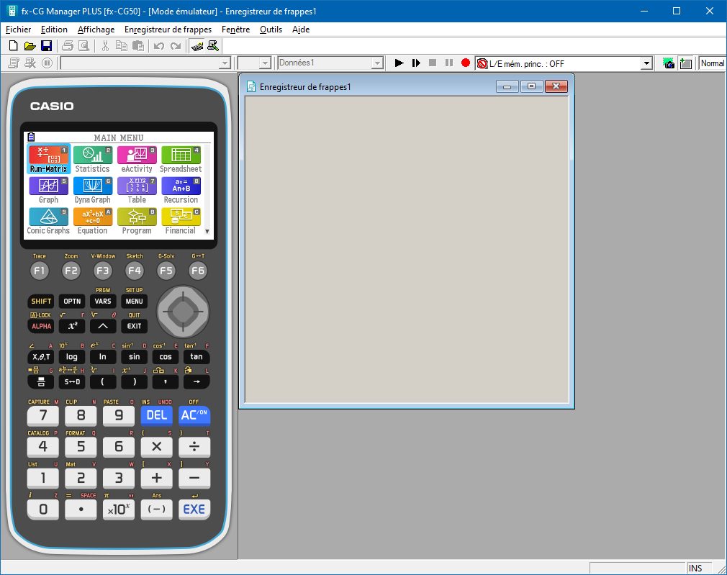The image size is (727, 575).
Task: Click the screen capture camera icon
Action: [x=669, y=63]
